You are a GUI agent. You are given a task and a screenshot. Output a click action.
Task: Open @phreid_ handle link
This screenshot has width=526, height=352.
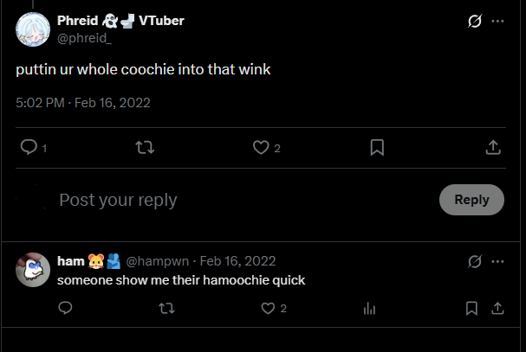point(84,38)
